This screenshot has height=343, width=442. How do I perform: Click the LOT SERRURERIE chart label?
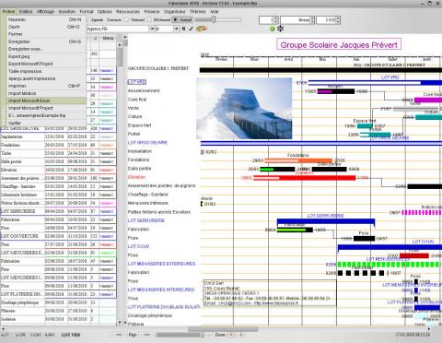pos(146,220)
